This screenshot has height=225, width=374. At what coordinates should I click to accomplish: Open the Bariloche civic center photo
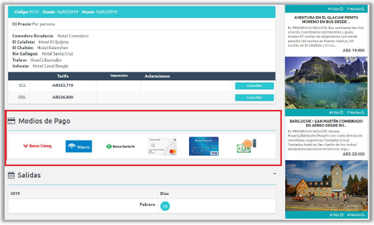[326, 186]
